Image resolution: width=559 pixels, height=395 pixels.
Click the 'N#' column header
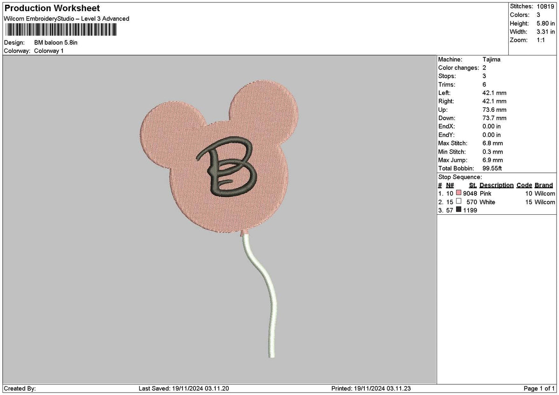point(450,185)
